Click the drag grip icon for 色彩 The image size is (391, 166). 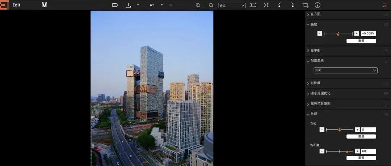(386, 114)
